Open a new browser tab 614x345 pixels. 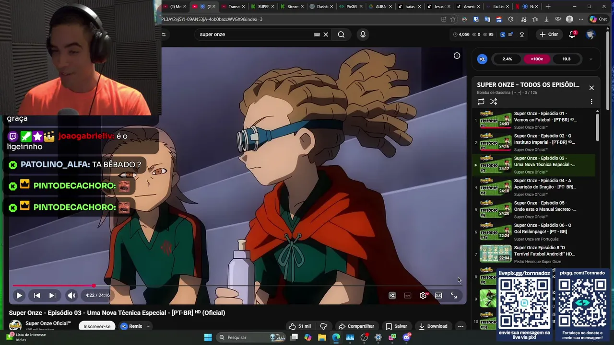coord(548,7)
